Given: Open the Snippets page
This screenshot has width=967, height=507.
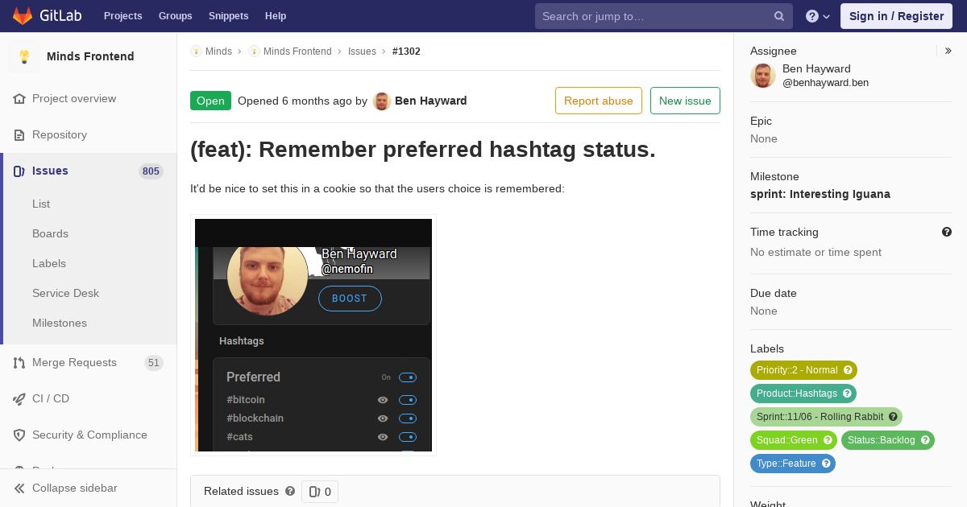Looking at the screenshot, I should pos(228,16).
